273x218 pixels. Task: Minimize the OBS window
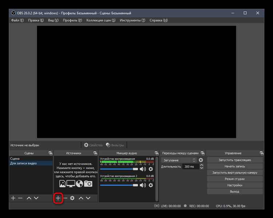[x=233, y=13]
